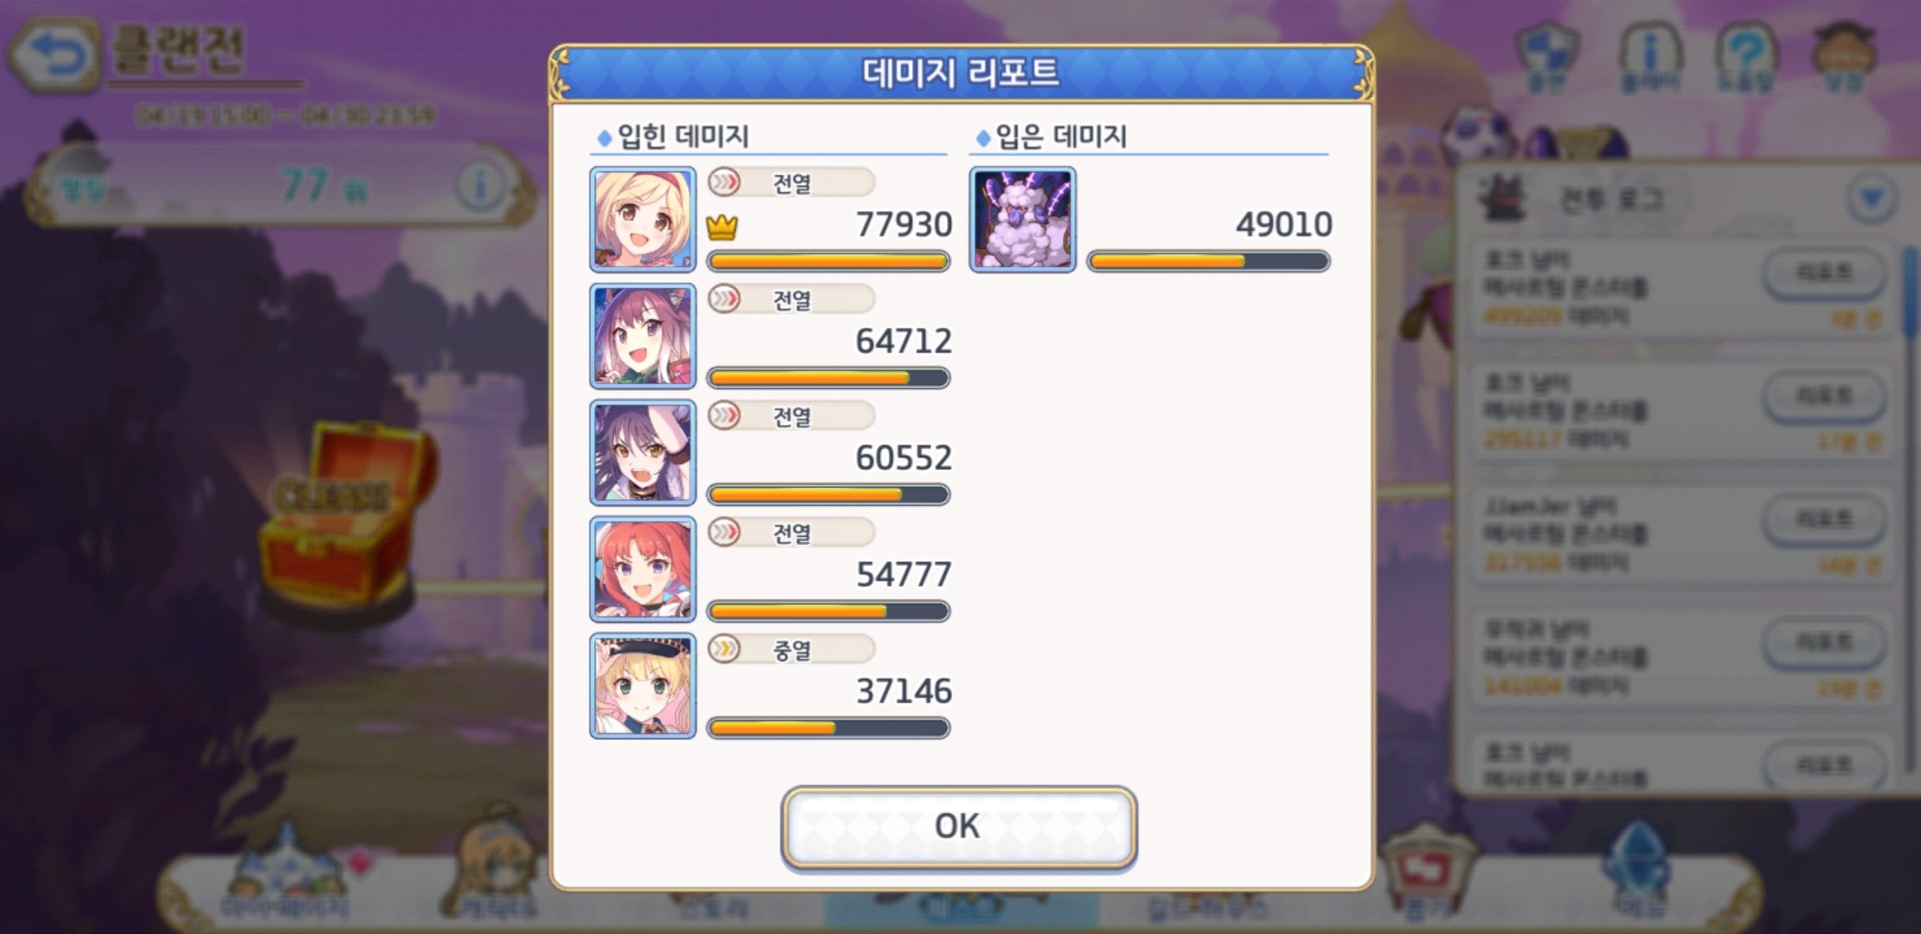The image size is (1921, 934).
Task: Select the capped blonde character portrait with 37146
Action: (643, 687)
